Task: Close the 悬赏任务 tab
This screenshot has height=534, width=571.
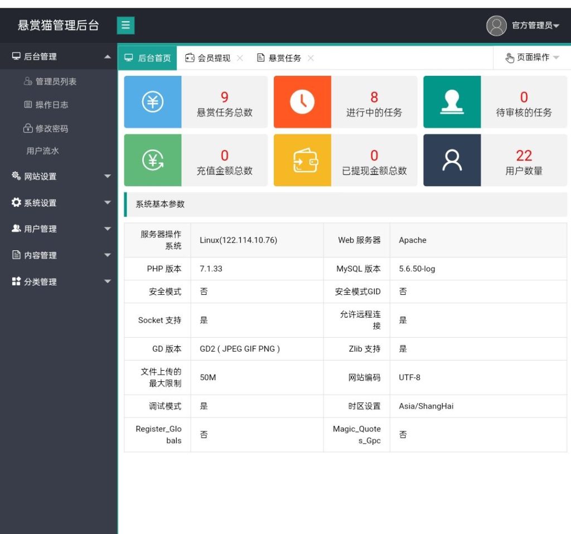Action: pyautogui.click(x=311, y=58)
